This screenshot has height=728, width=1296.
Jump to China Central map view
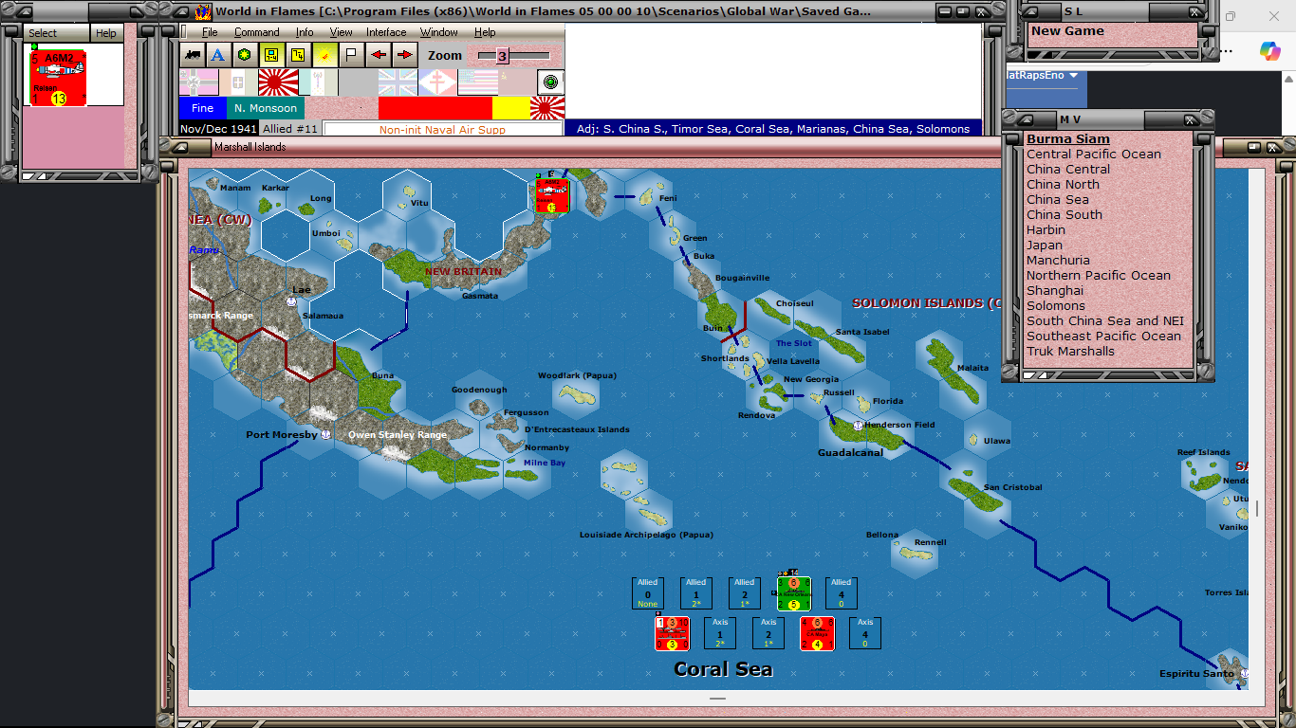[1067, 170]
